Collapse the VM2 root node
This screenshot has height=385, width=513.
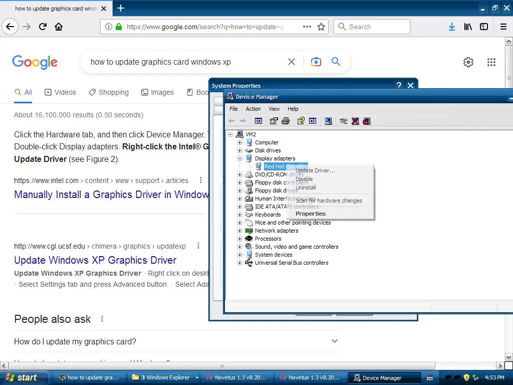[x=230, y=134]
